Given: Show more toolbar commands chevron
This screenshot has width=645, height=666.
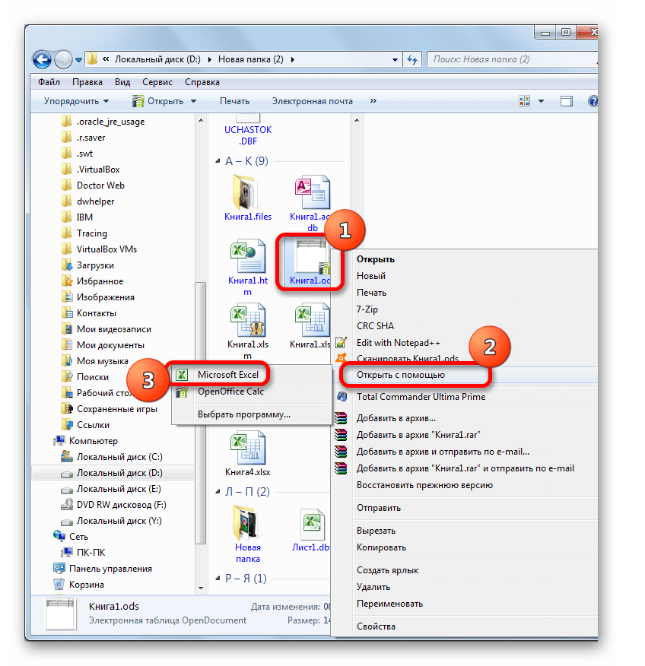Looking at the screenshot, I should click(x=373, y=101).
